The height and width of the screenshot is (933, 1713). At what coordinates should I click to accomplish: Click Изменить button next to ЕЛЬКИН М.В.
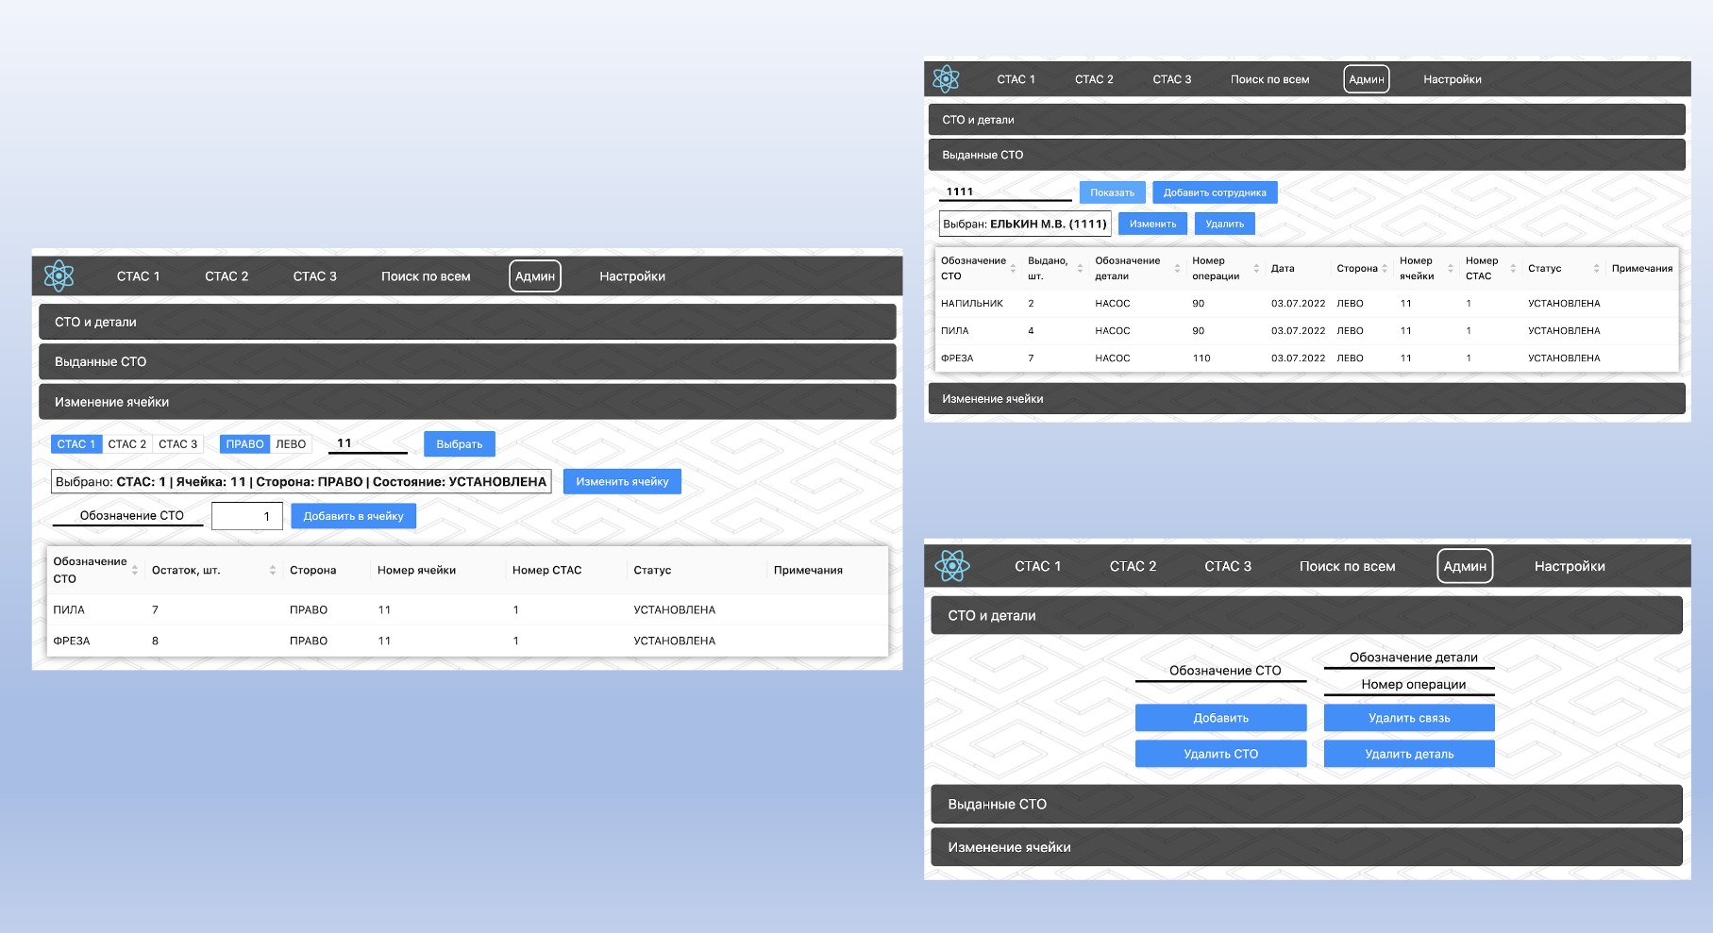tap(1153, 224)
